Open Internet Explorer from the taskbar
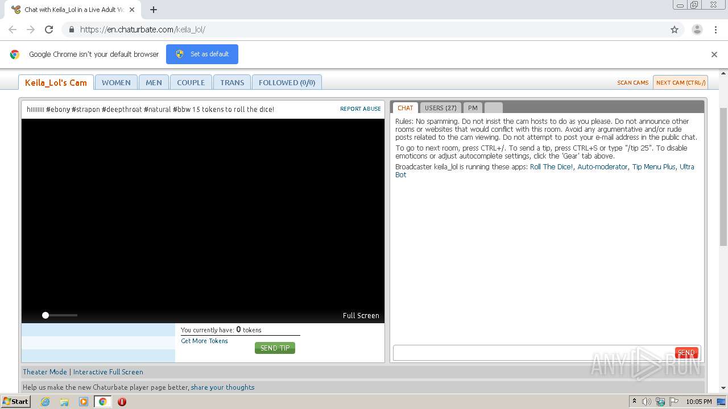Viewport: 728px width, 409px height. point(45,402)
